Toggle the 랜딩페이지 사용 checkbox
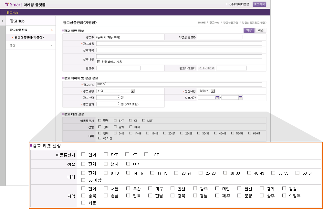This screenshot has height=209, width=323. [x=99, y=61]
